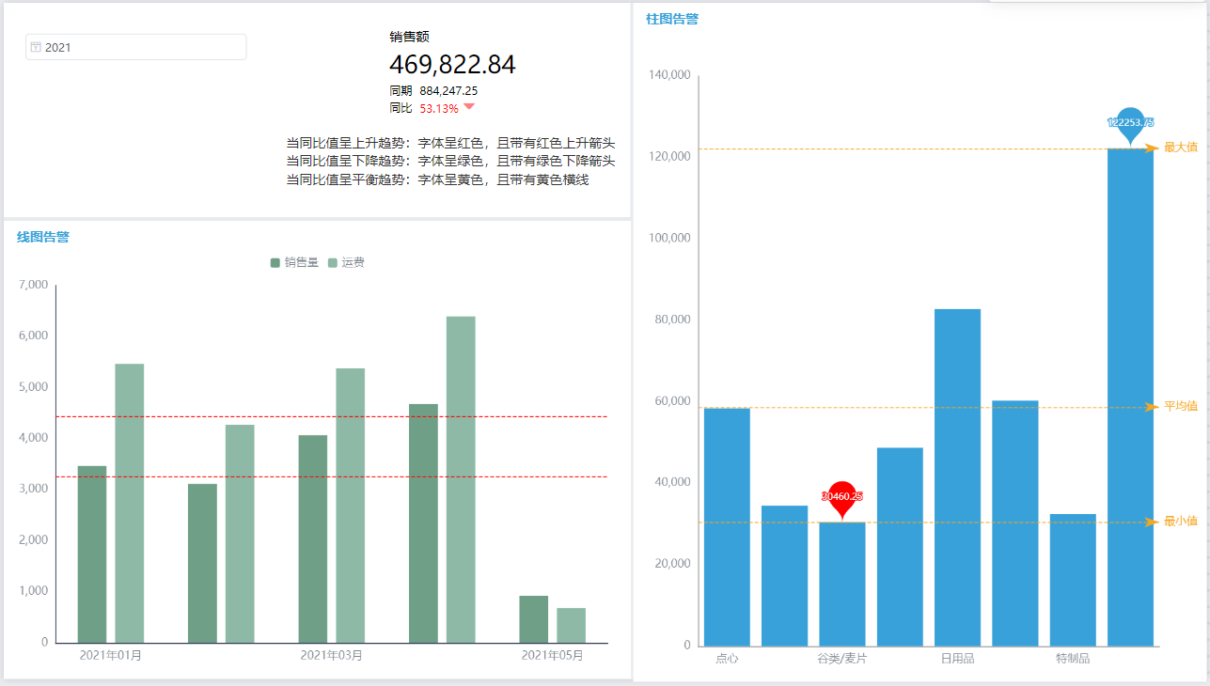Select the blue bar above 特制品
Image resolution: width=1210 pixels, height=686 pixels.
tap(1073, 580)
